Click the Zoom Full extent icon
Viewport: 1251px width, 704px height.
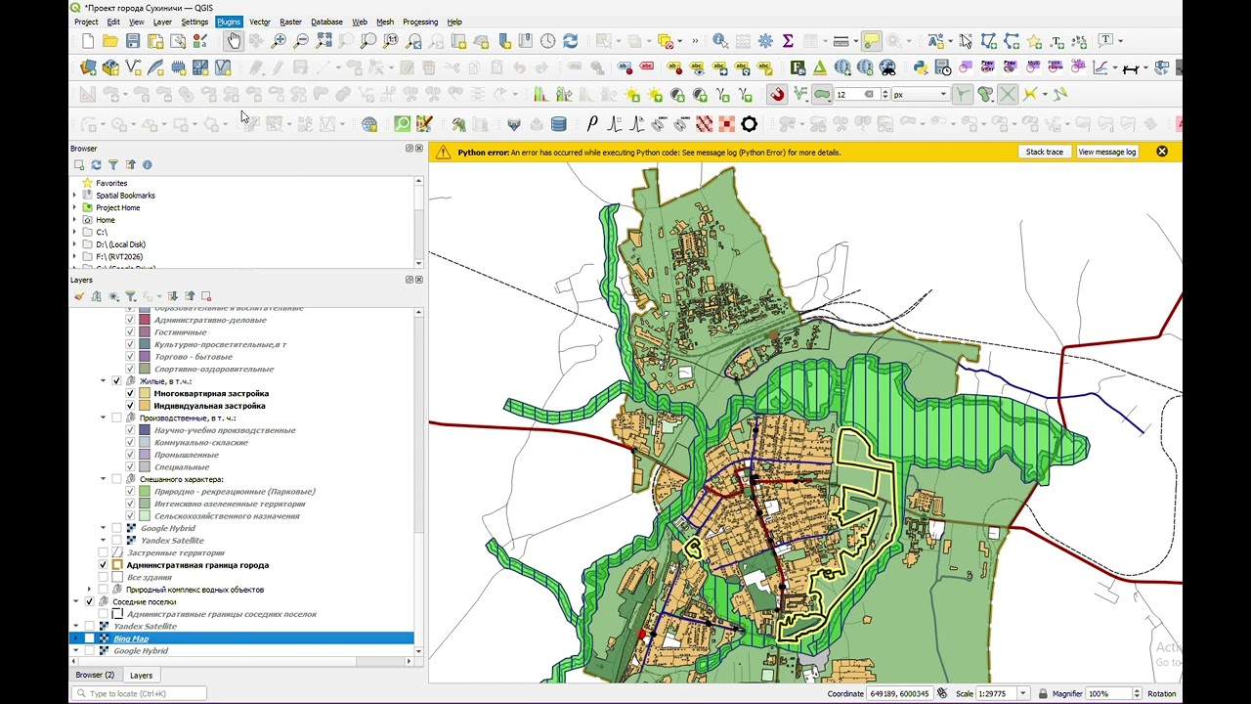coord(324,41)
